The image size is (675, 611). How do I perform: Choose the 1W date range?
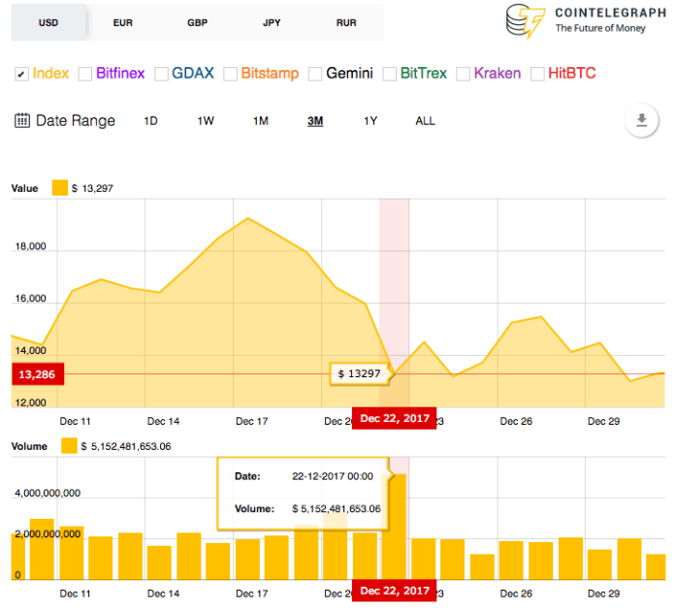tap(206, 121)
